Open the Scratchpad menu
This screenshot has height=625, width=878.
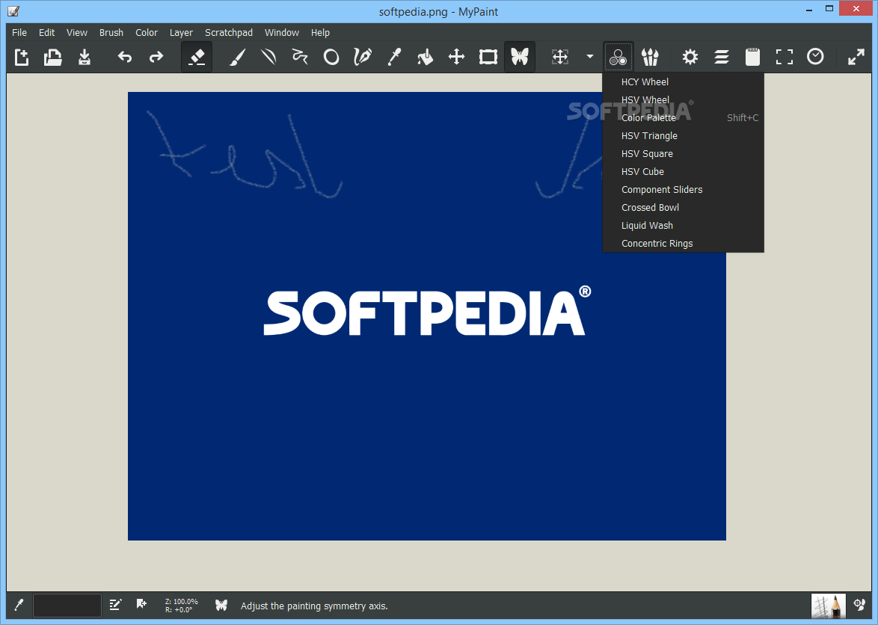[228, 32]
